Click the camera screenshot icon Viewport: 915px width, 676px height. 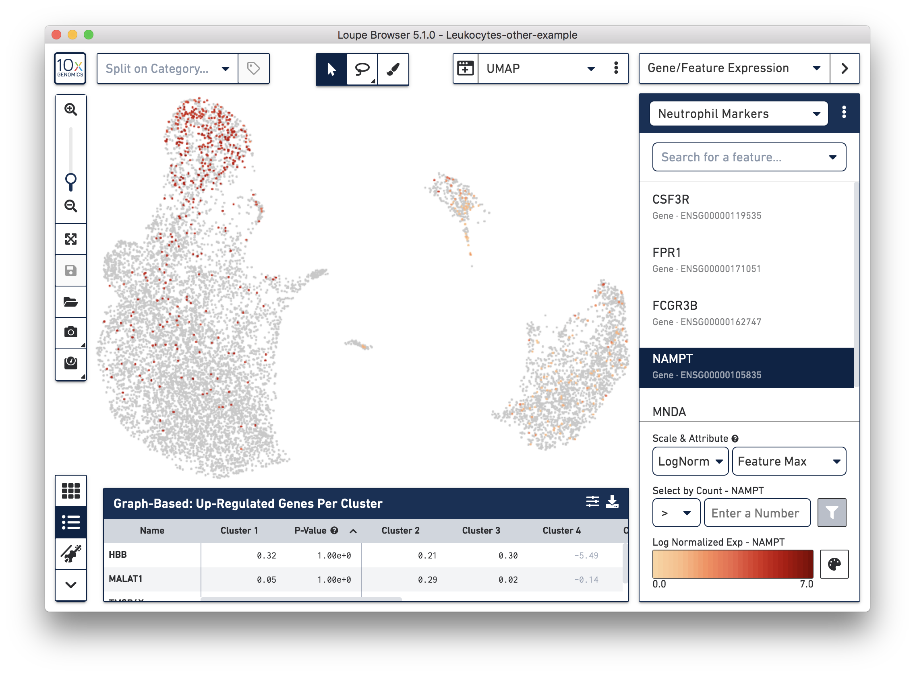click(x=70, y=332)
